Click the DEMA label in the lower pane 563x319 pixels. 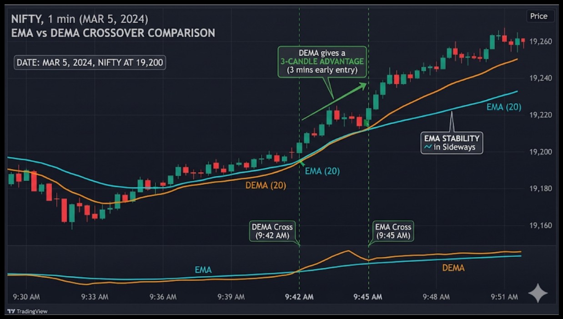[x=453, y=268]
